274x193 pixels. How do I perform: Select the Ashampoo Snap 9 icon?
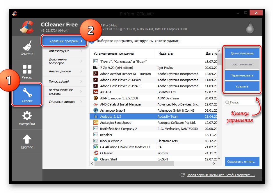(x=96, y=110)
